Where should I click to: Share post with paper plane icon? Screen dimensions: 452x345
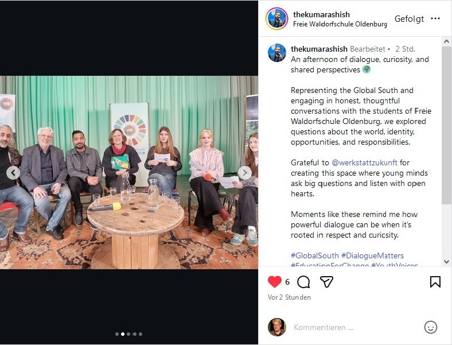(x=326, y=282)
